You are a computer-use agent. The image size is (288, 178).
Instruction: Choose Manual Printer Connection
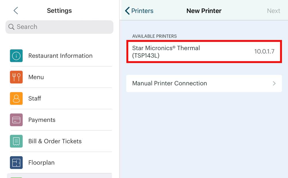169,84
